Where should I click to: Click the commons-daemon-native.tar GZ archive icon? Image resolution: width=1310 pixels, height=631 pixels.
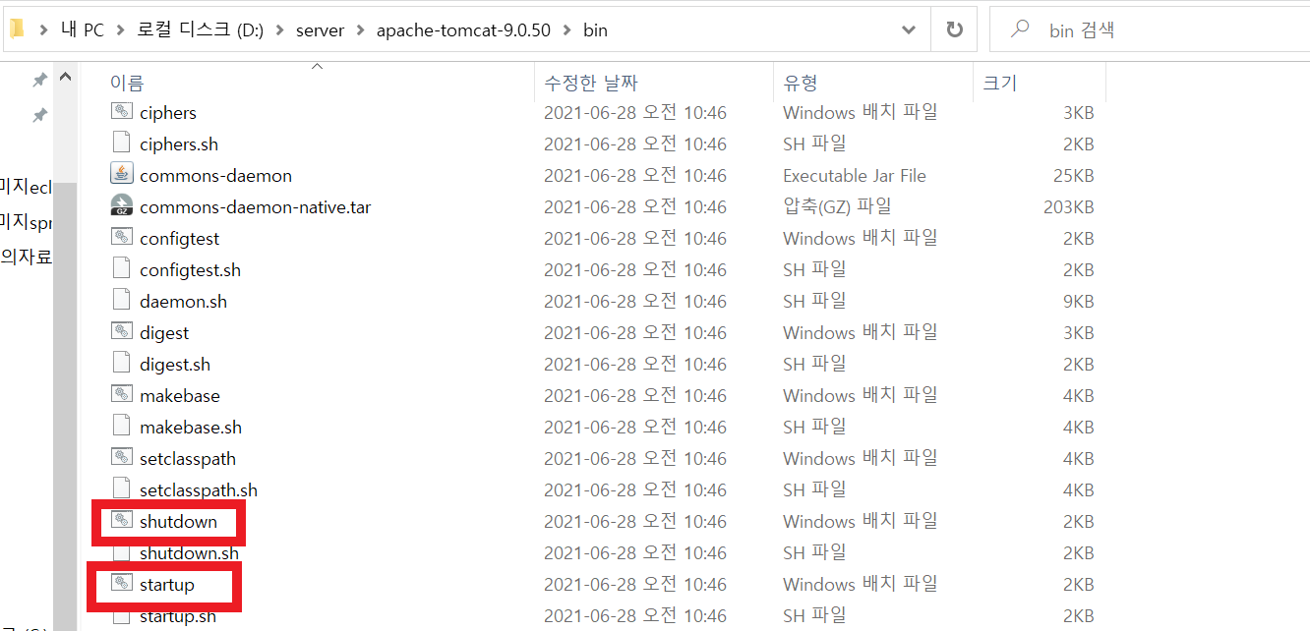[122, 206]
